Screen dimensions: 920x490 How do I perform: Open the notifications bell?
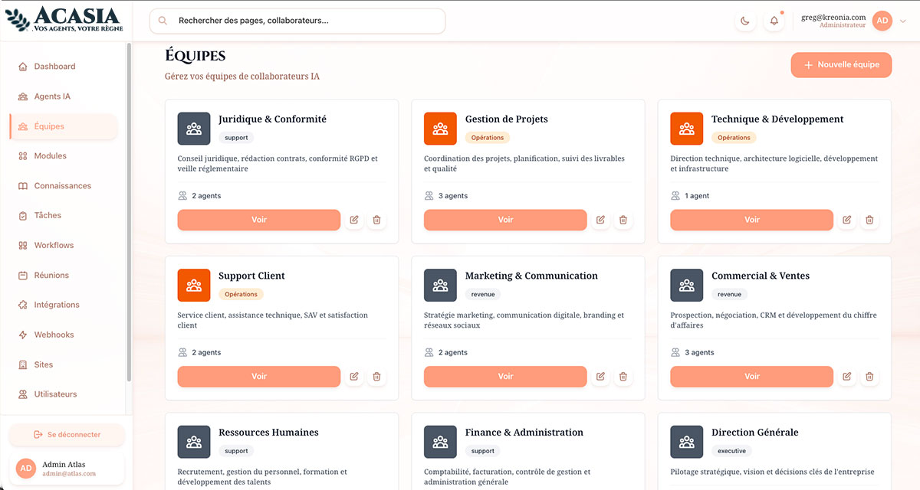pyautogui.click(x=774, y=21)
